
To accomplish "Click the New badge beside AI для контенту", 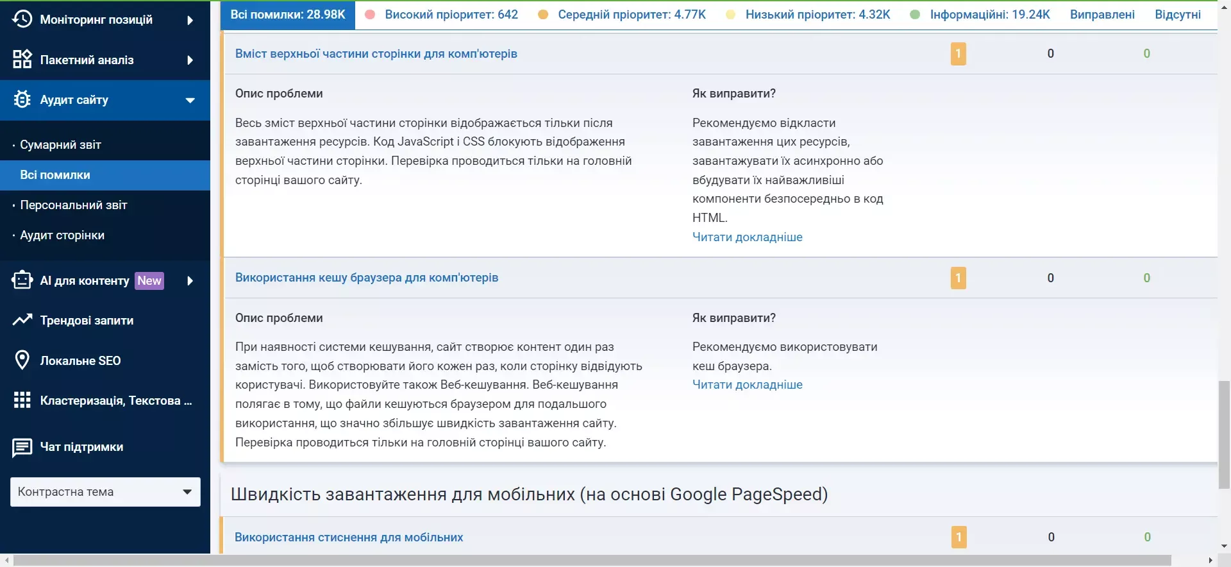I will click(149, 280).
